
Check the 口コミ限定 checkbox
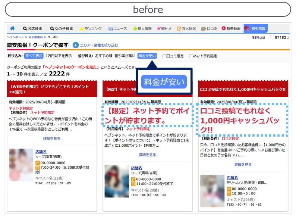pos(164,56)
